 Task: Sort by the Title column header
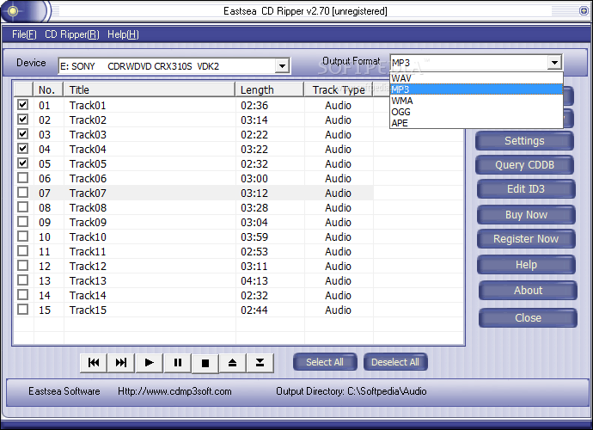pos(150,89)
